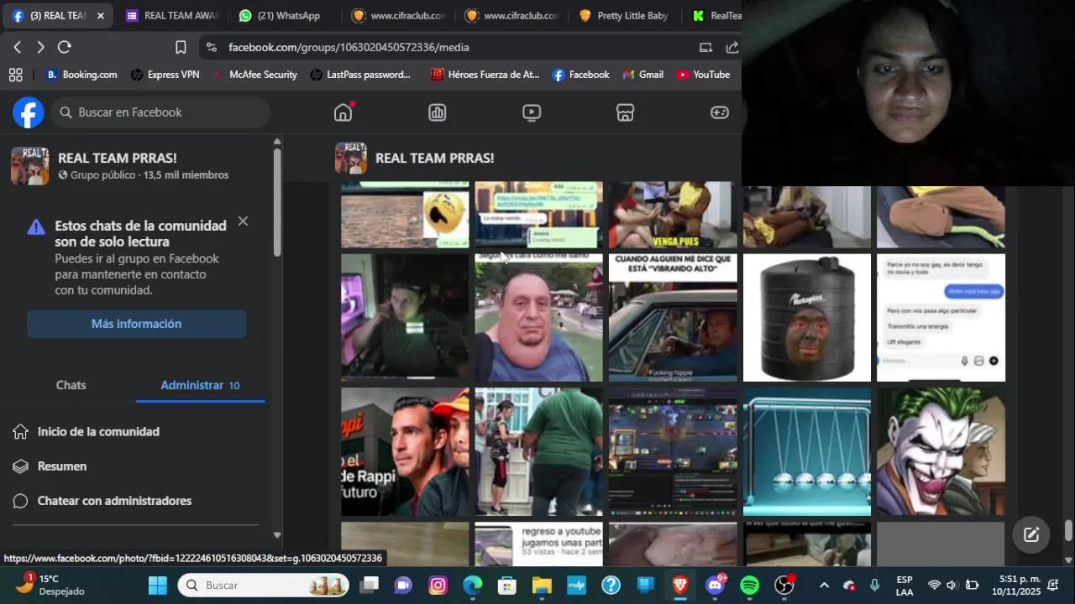Open Gmail bookmark

(642, 75)
